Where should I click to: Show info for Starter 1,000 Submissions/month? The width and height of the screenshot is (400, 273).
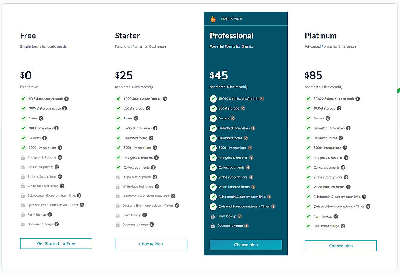(x=165, y=98)
